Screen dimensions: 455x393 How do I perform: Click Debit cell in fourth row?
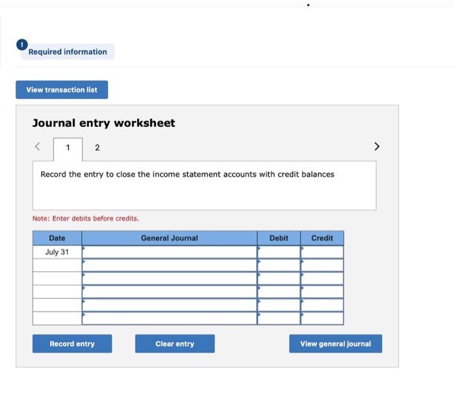point(279,292)
